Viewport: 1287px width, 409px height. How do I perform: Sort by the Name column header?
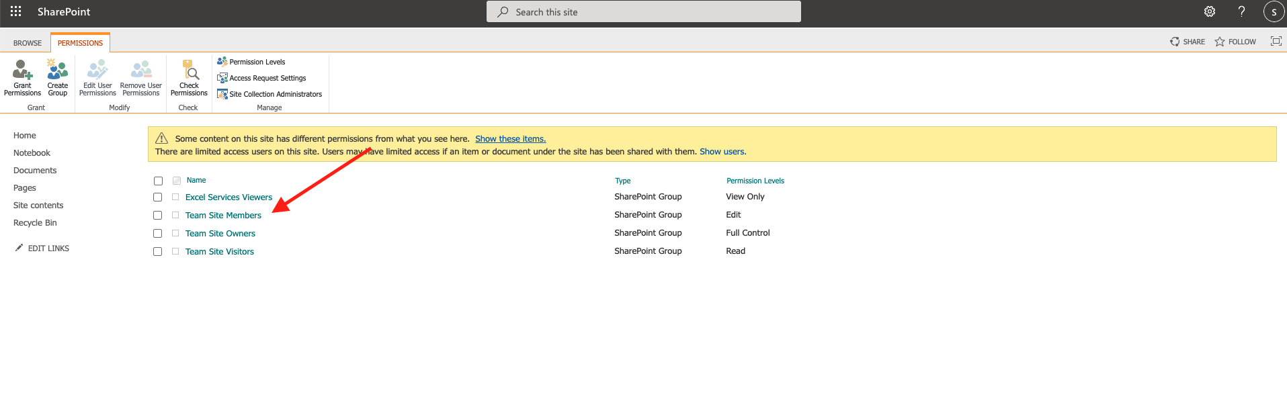pyautogui.click(x=196, y=180)
